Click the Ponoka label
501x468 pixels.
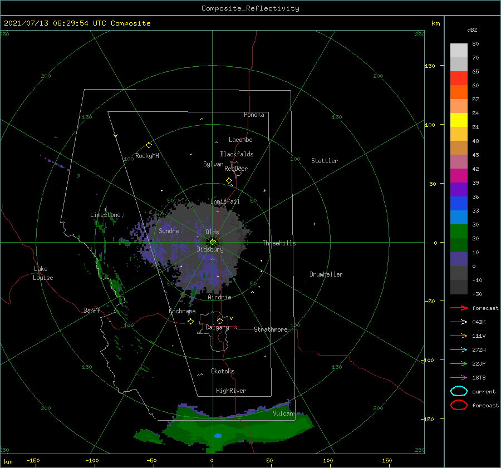[x=254, y=115]
